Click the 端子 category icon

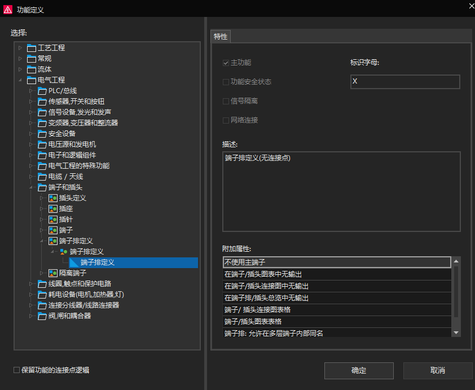53,230
